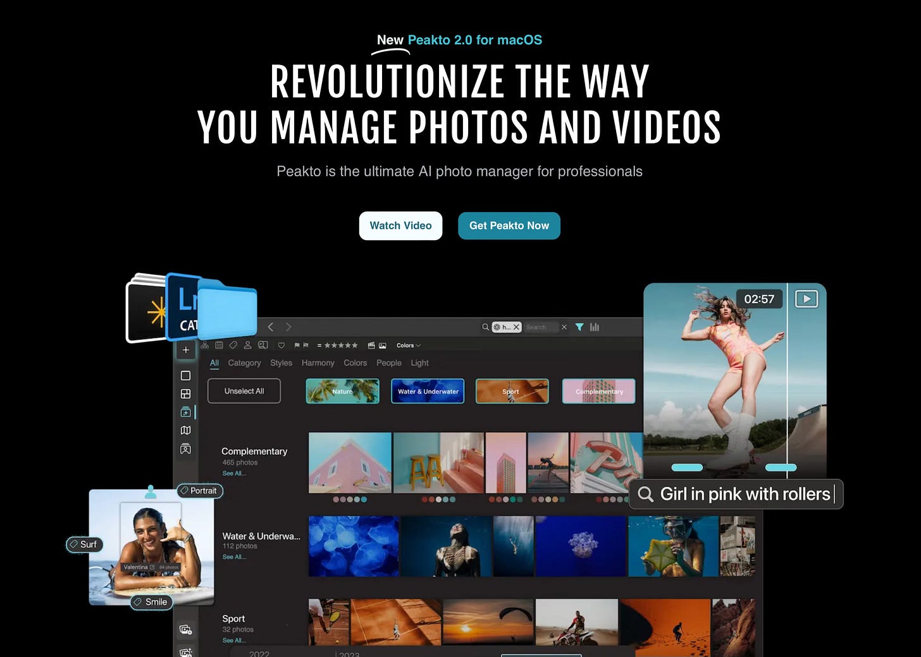Select the hierarchy filter icon
921x657 pixels.
point(205,345)
